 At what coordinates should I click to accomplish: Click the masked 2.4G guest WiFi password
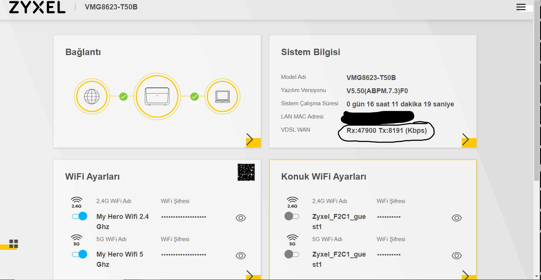tap(389, 217)
